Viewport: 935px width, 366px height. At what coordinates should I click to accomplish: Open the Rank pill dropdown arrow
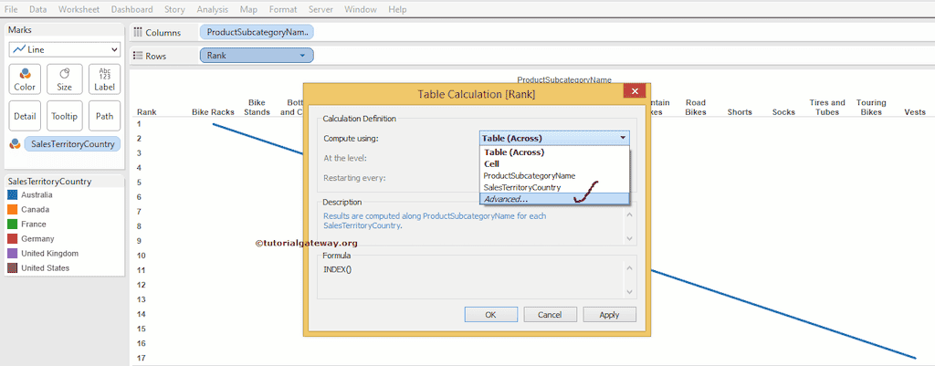302,56
